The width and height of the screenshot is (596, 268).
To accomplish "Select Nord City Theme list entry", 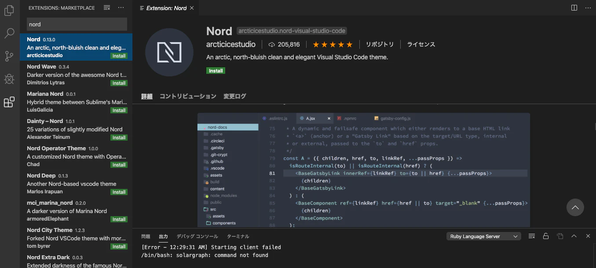I will (x=76, y=238).
